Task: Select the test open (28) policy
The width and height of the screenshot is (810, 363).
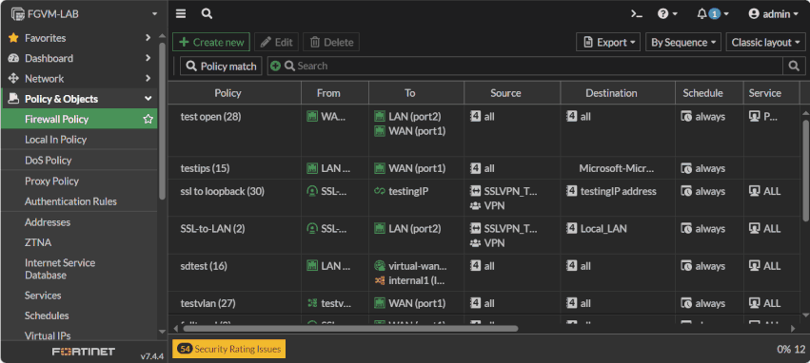Action: point(210,117)
